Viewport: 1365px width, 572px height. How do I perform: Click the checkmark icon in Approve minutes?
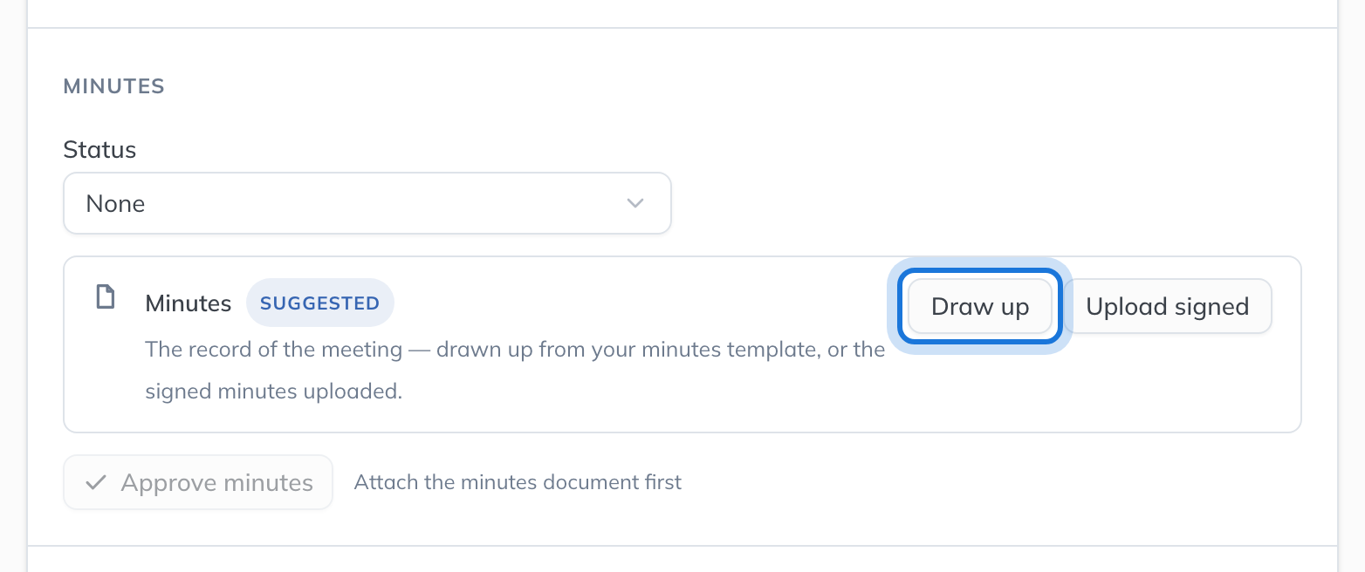[x=97, y=482]
